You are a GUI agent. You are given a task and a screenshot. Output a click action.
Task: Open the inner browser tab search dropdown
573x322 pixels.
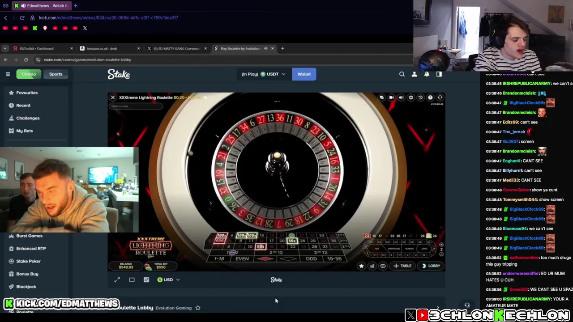pyautogui.click(x=5, y=48)
